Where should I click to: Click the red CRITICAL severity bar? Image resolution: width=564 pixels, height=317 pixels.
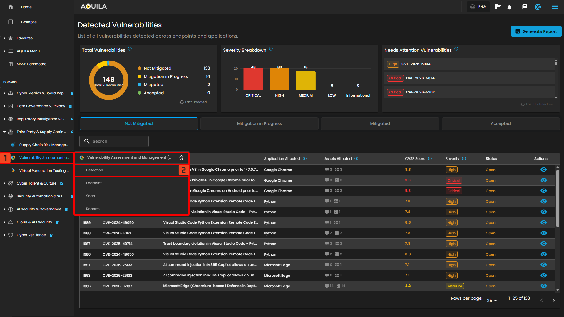coord(253,79)
